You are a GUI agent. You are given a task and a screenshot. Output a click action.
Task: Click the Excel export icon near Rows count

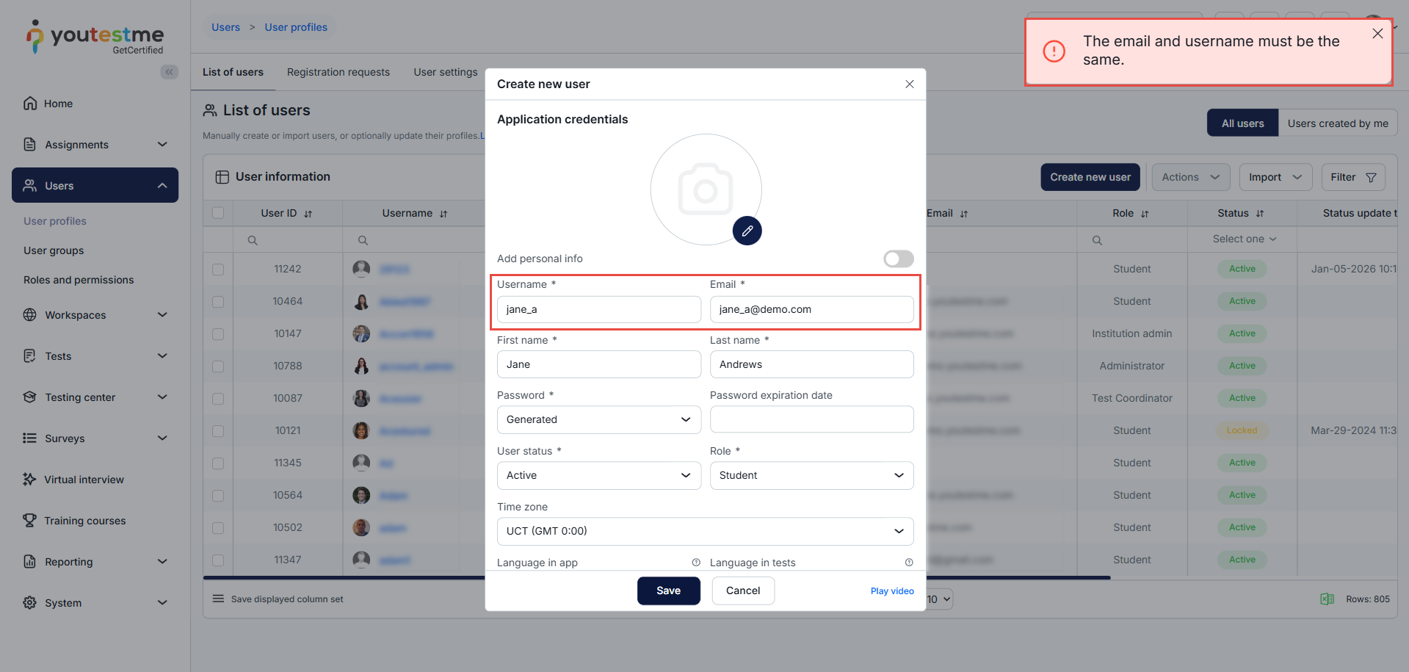(x=1327, y=599)
